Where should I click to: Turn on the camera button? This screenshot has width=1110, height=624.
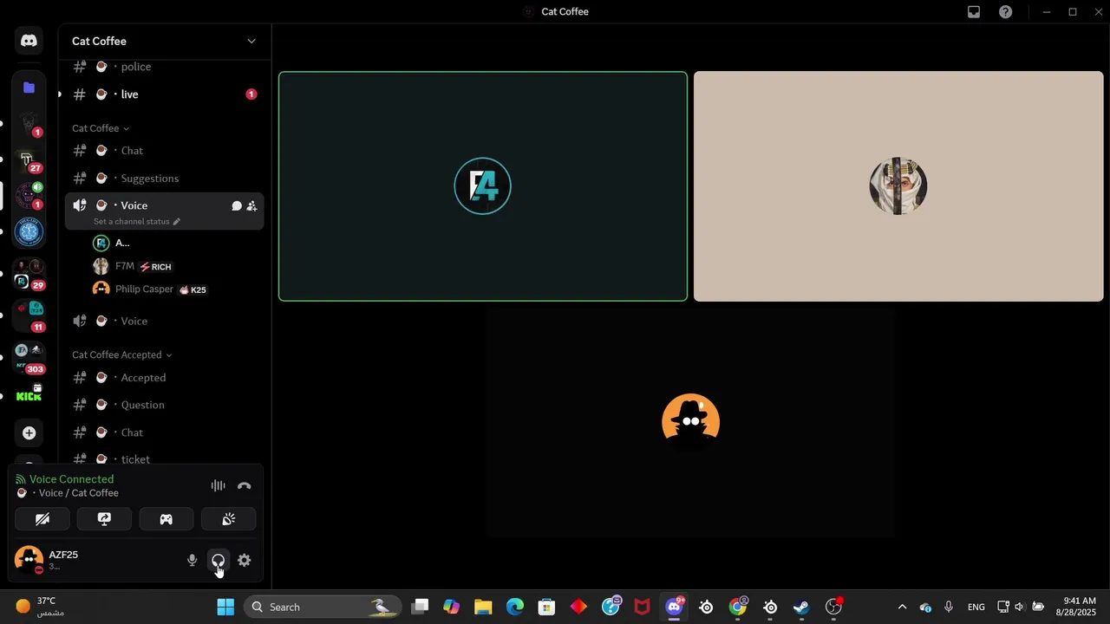pos(42,519)
